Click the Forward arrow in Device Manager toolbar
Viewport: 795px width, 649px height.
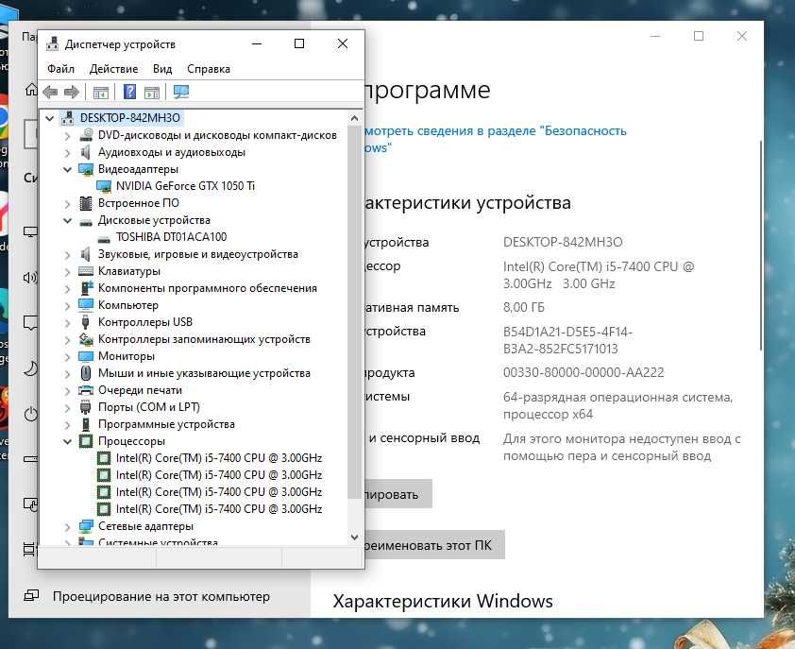pos(72,92)
